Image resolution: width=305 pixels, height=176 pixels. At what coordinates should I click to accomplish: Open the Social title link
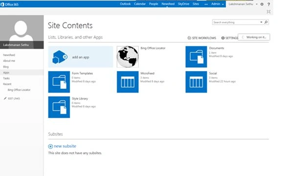[x=213, y=73]
